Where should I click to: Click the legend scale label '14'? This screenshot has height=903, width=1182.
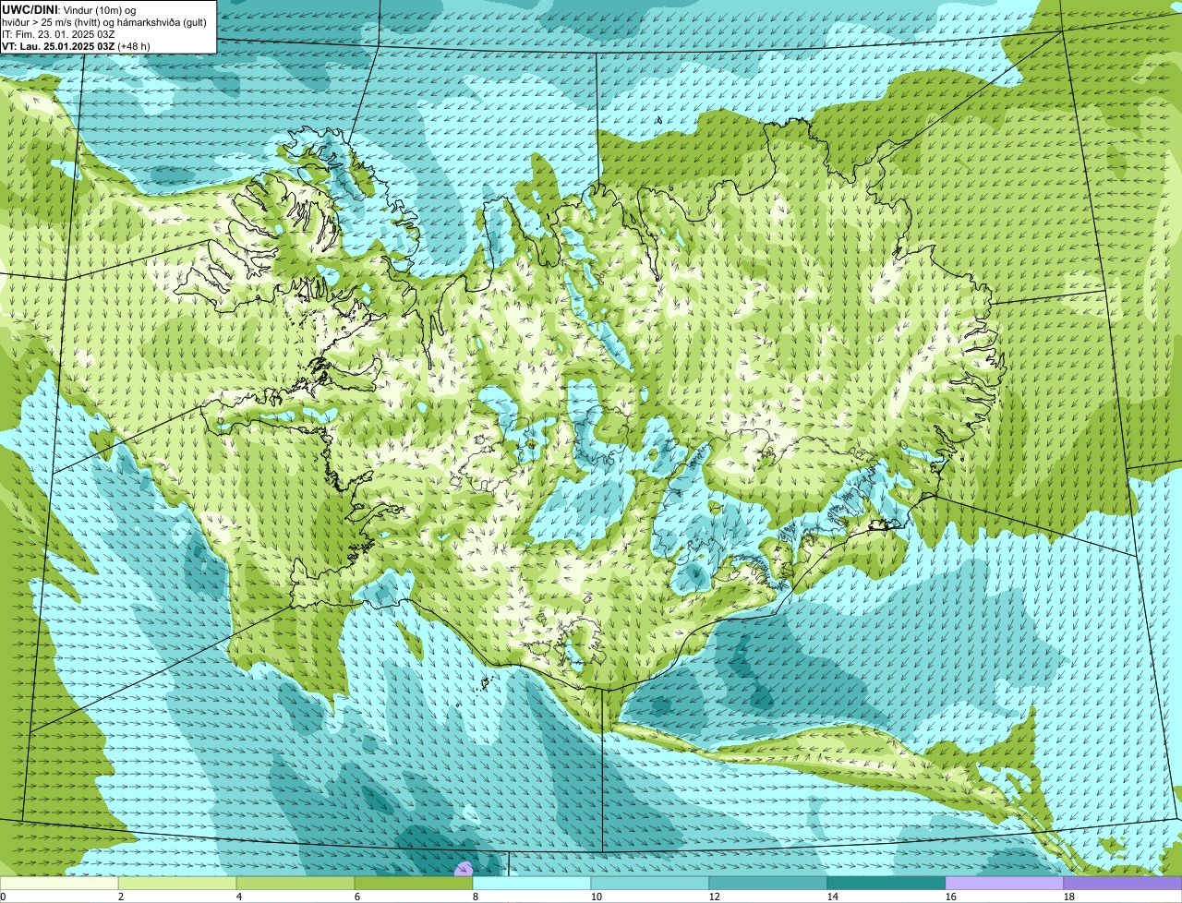[x=833, y=897]
